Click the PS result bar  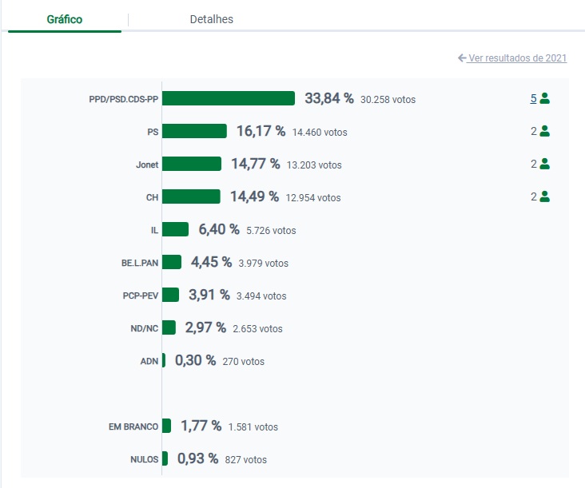[195, 131]
